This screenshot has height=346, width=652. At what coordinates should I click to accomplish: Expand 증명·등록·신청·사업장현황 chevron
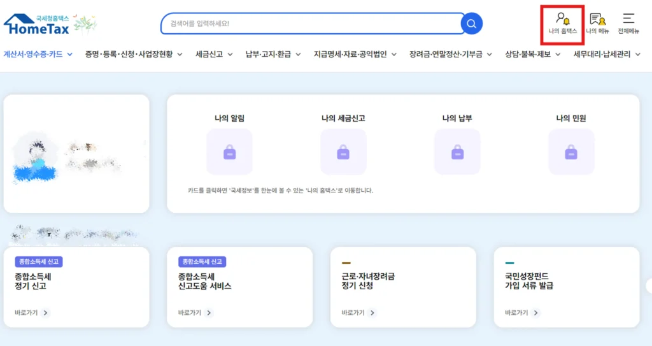pos(180,55)
